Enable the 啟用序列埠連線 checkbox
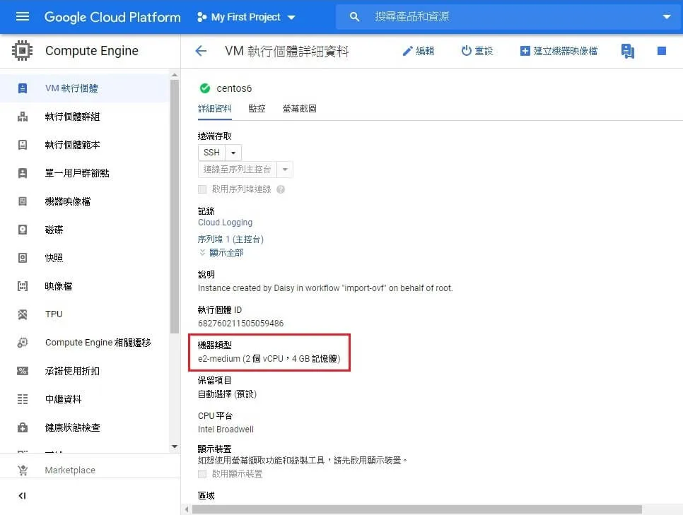683x515 pixels. click(204, 189)
